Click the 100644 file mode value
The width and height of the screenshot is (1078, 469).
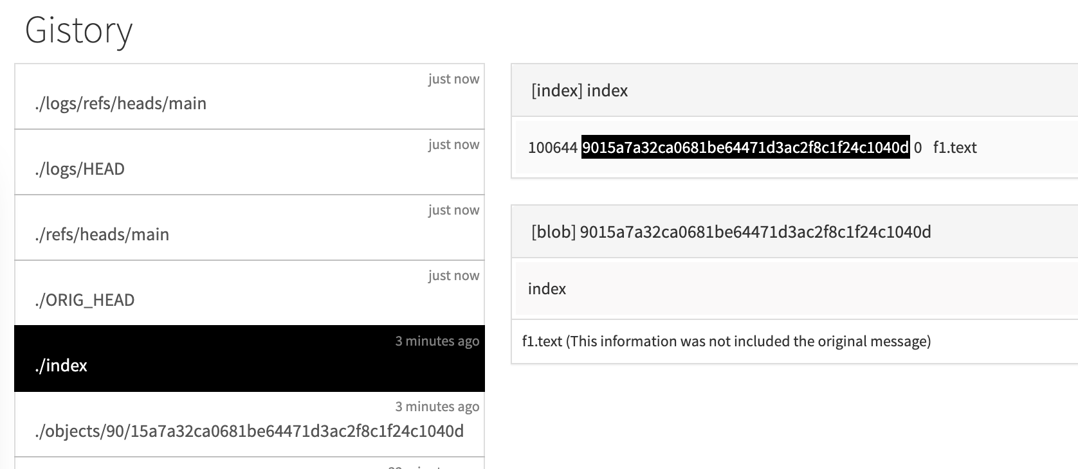pos(553,148)
